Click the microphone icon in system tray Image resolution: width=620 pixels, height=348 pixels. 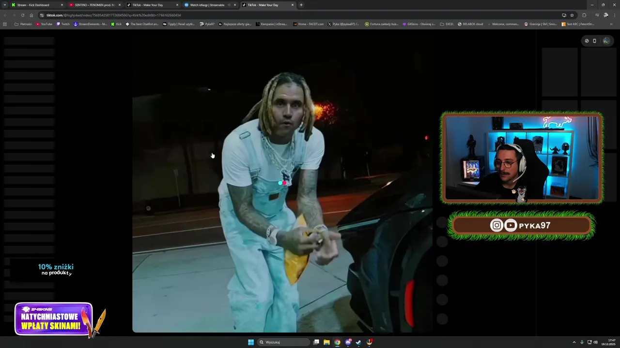coord(582,342)
